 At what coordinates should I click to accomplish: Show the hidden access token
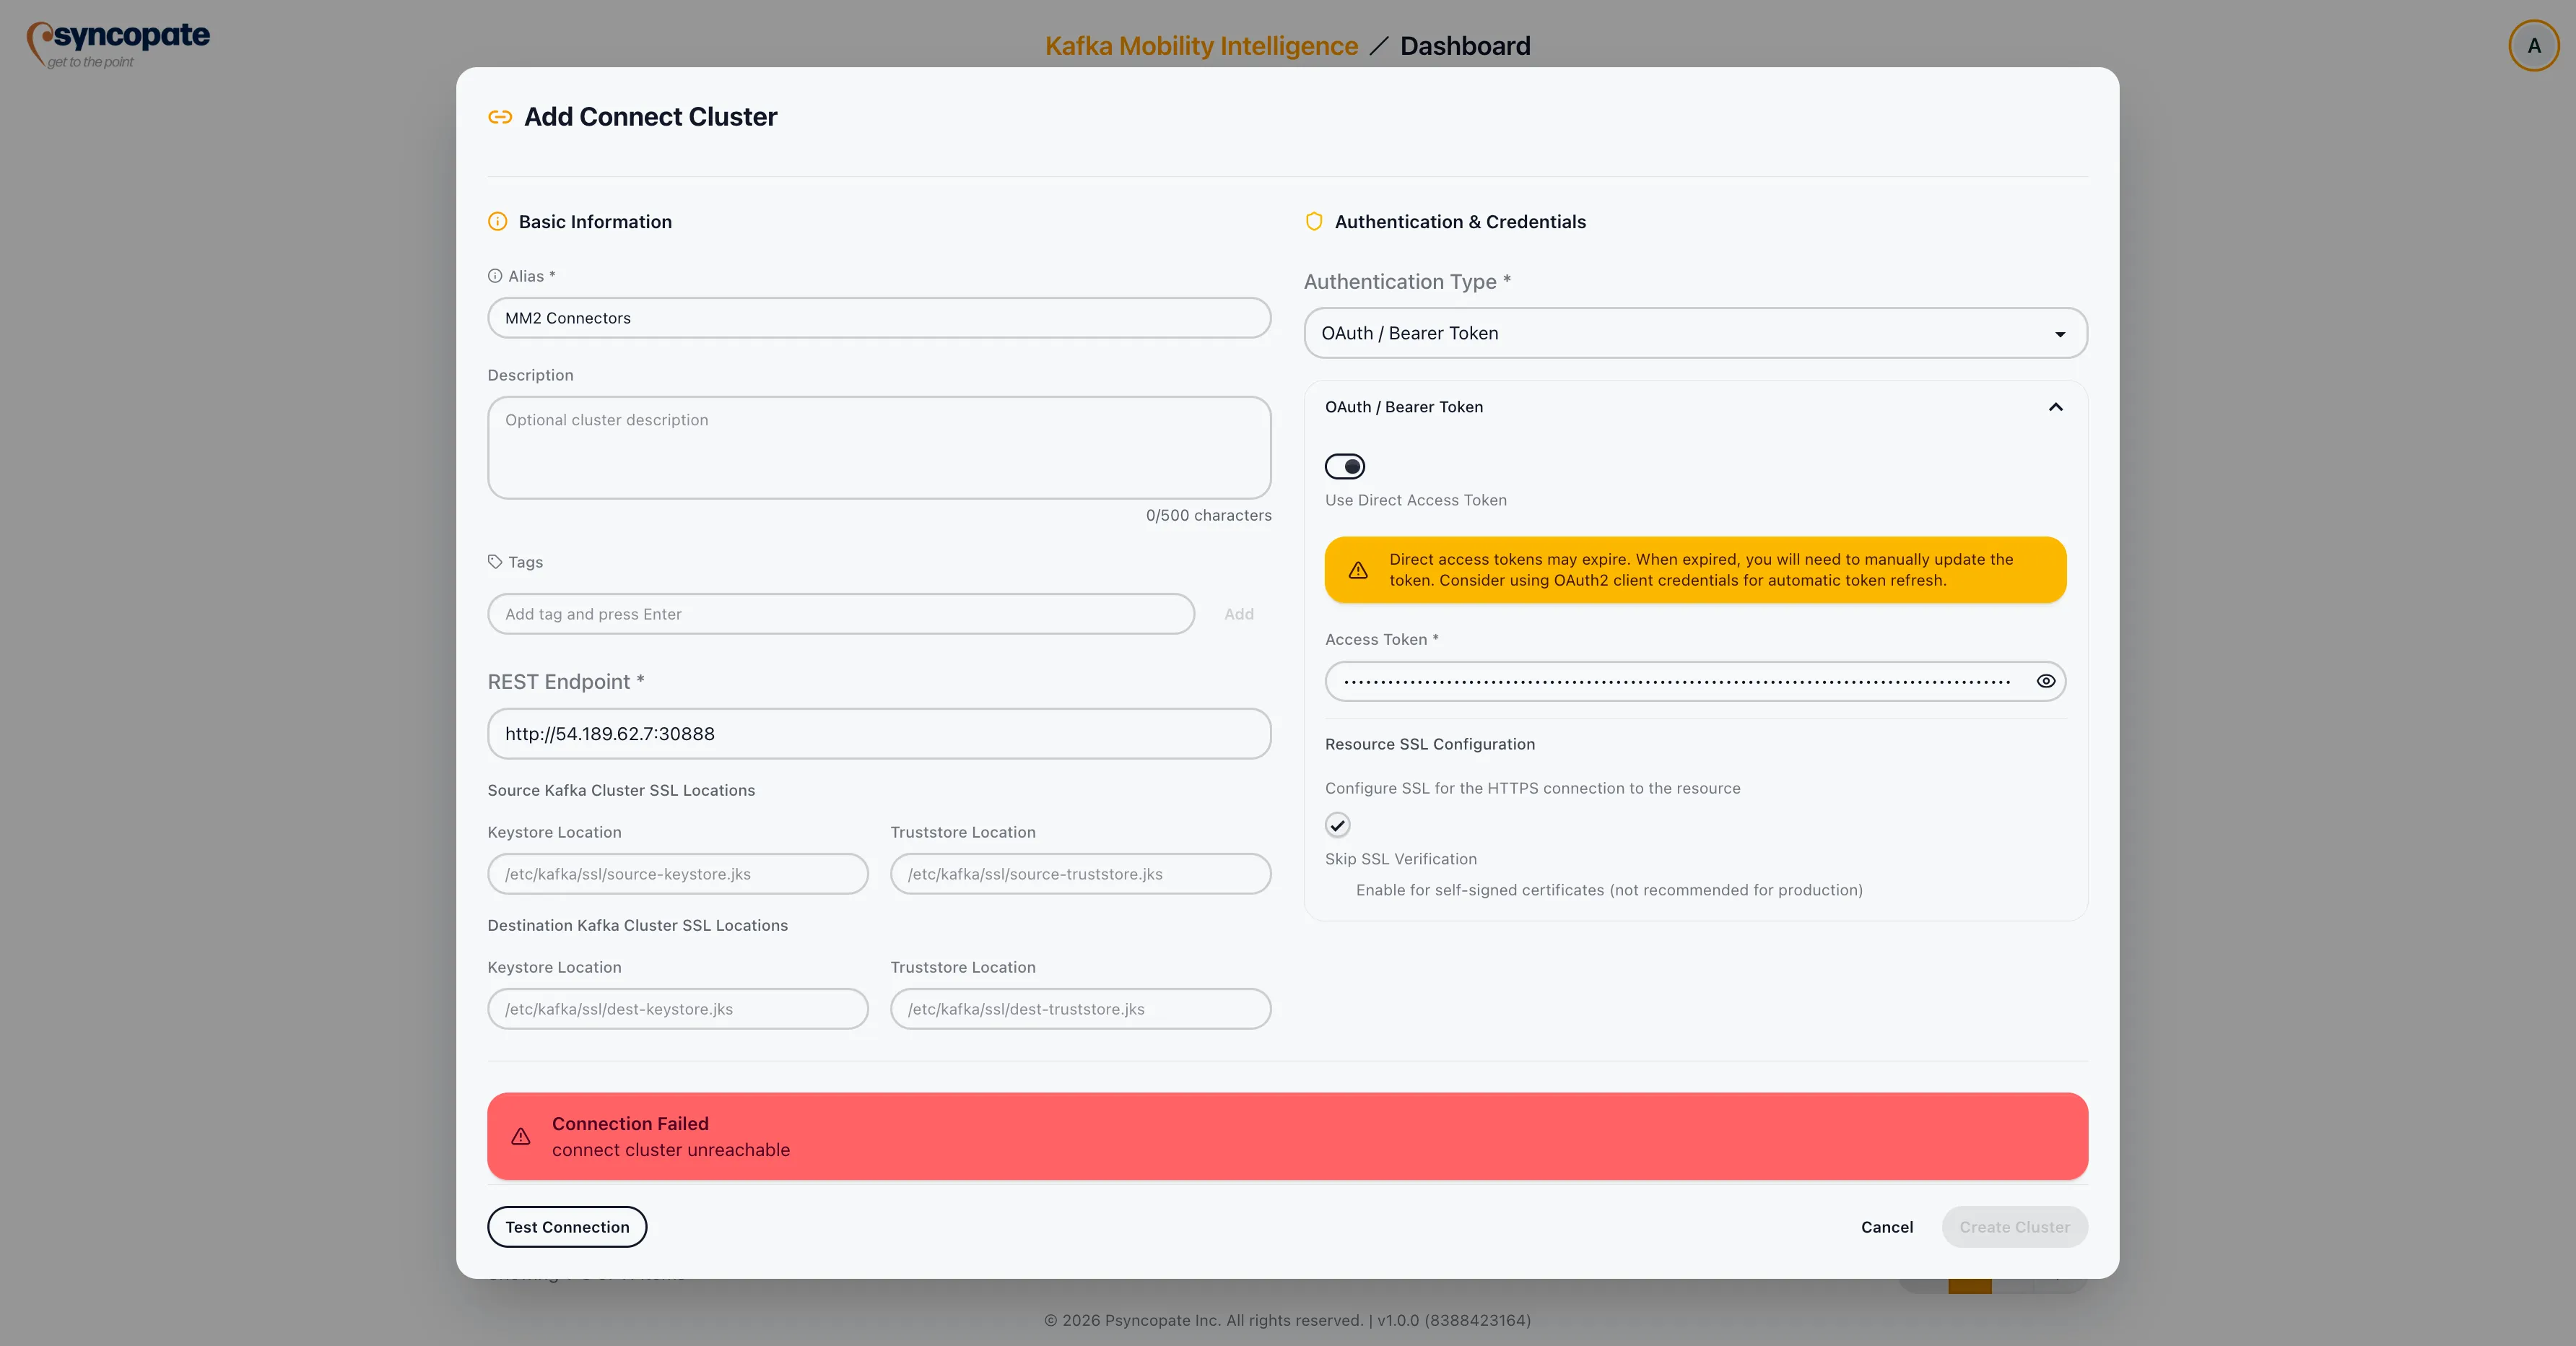(x=2046, y=681)
